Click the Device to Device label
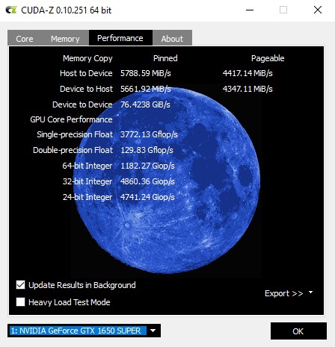Screen dimensions: 335x347 [82, 104]
